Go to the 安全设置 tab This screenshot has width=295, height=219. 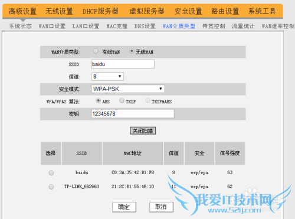(x=188, y=11)
